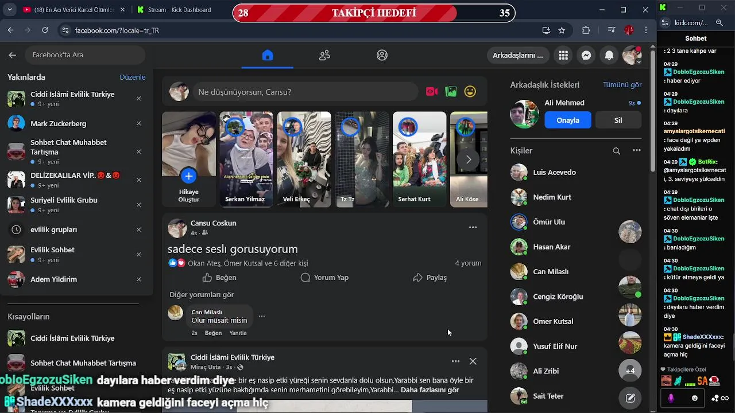Image resolution: width=735 pixels, height=413 pixels.
Task: Switch to Stream - Kick Dashboard tab
Action: 179,10
